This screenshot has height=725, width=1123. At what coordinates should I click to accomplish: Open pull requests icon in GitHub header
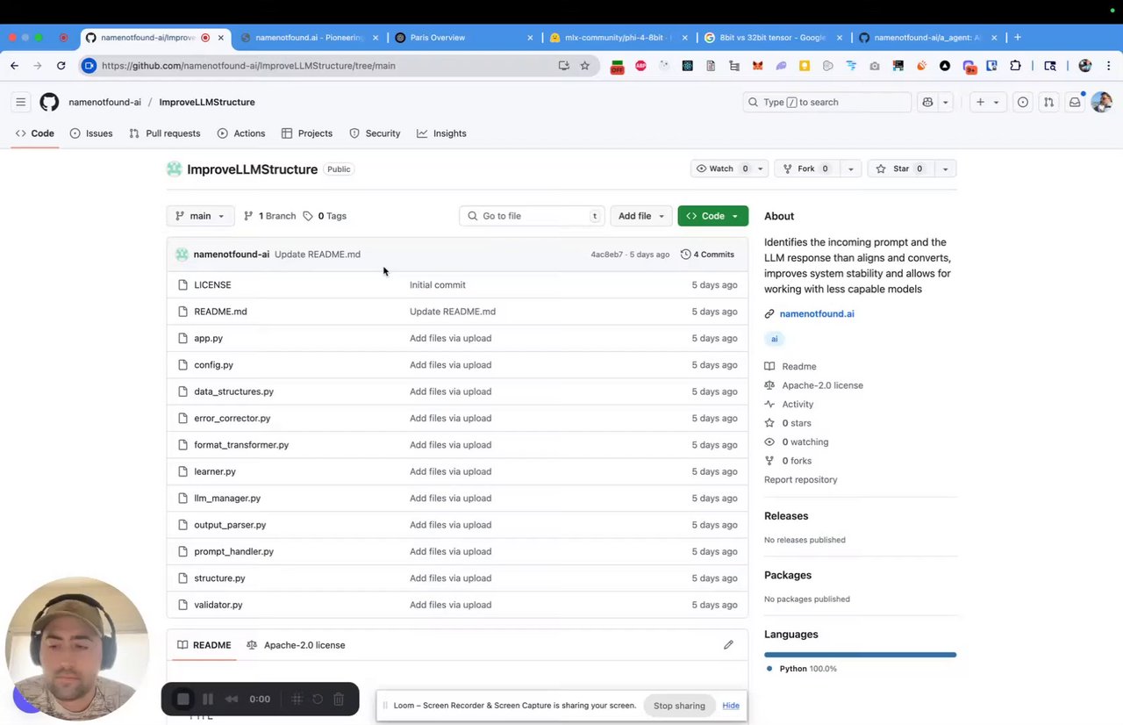point(1048,102)
